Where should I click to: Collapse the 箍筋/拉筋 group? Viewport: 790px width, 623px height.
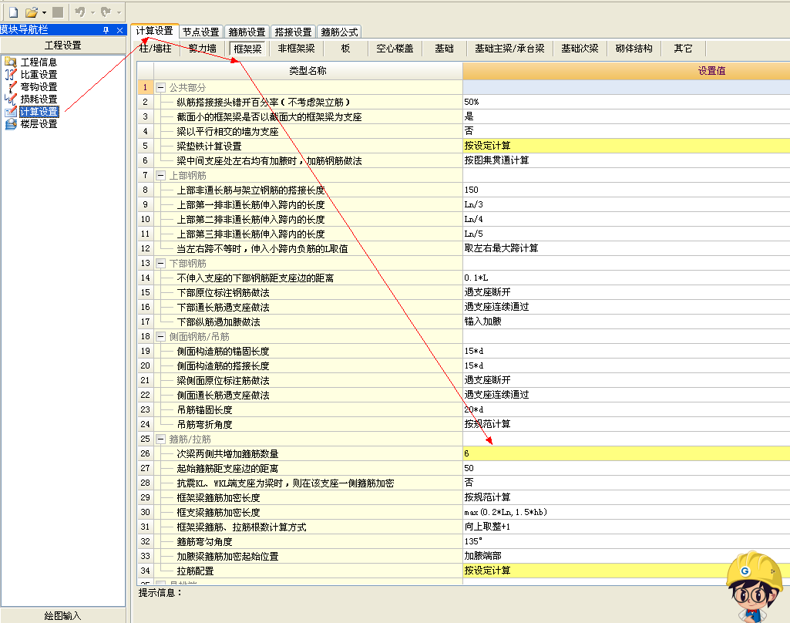(161, 439)
